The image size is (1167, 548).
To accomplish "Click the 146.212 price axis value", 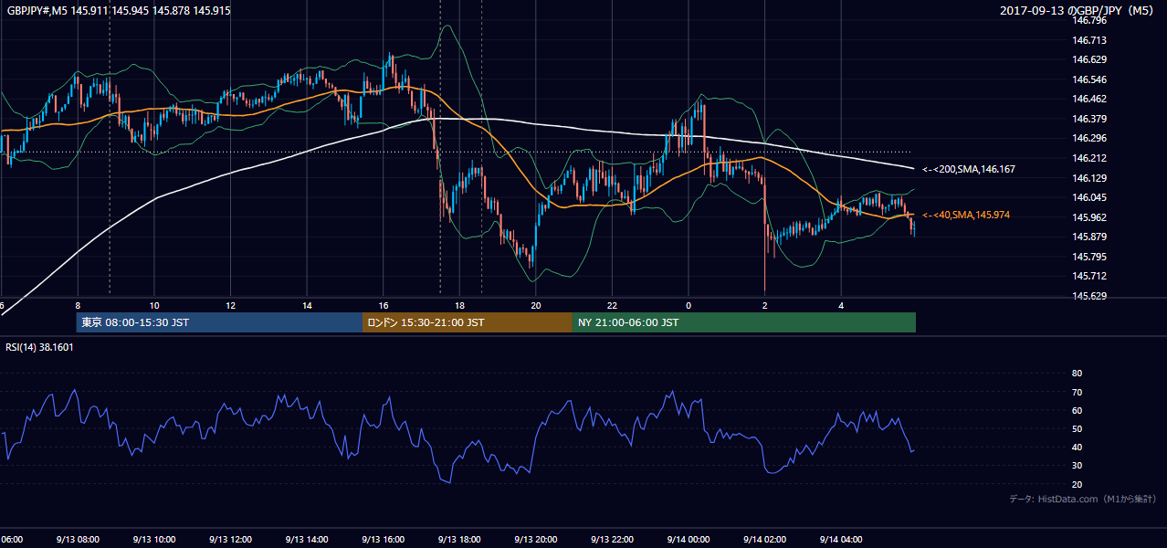I will tap(1090, 158).
